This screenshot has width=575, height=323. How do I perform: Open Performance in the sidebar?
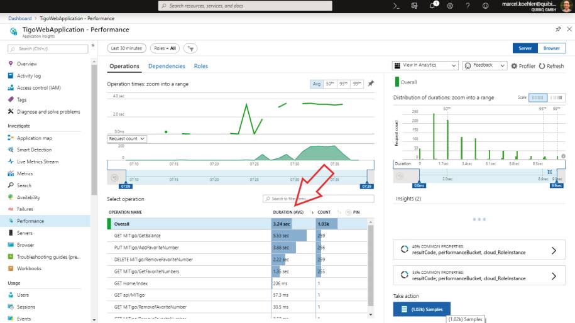click(30, 221)
